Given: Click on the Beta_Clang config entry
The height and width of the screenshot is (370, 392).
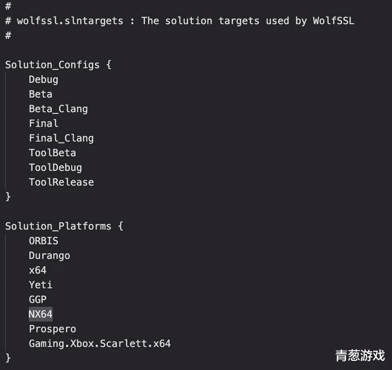Looking at the screenshot, I should tap(59, 109).
